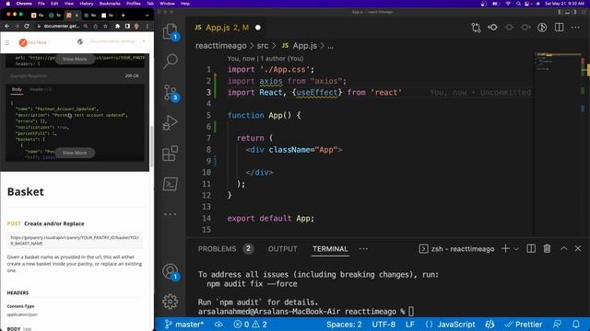Screen dimensions: 590x331
Task: Toggle file blame annotations icon
Action: (x=542, y=28)
